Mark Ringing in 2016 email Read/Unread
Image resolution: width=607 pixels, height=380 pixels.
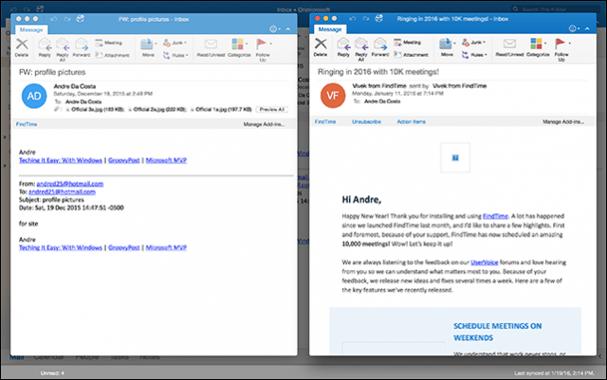tap(509, 47)
